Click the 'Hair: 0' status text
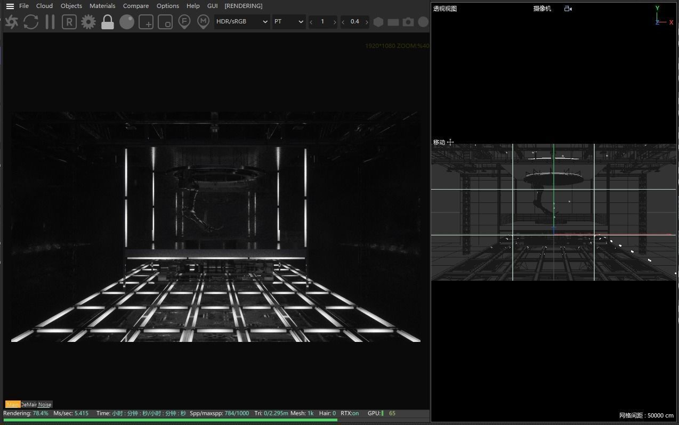Image resolution: width=679 pixels, height=425 pixels. (327, 413)
